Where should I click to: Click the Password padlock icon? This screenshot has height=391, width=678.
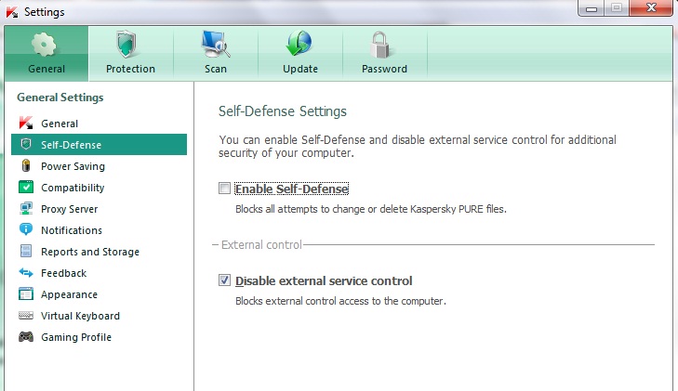(380, 45)
